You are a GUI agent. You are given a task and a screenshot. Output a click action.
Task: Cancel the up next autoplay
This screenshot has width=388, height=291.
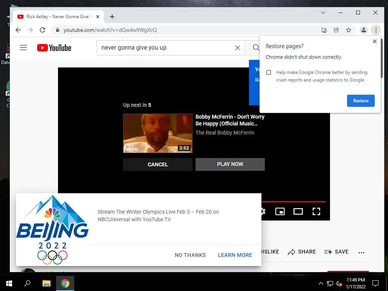(x=158, y=164)
